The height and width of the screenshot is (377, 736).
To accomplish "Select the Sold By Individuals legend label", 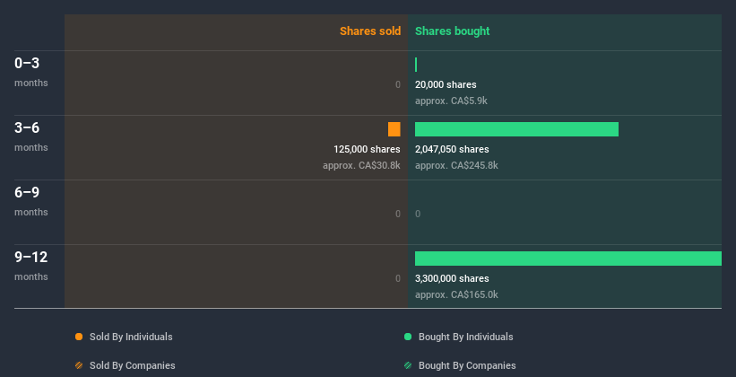I will (x=131, y=337).
